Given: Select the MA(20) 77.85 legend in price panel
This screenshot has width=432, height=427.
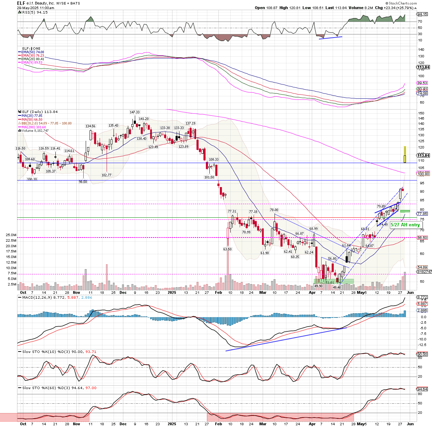Looking at the screenshot, I should 32,115.
